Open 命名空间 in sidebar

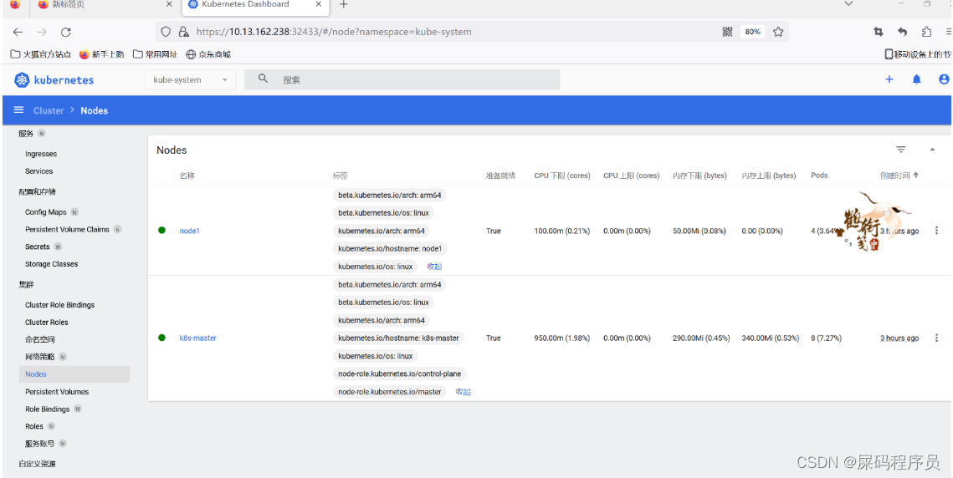pyautogui.click(x=40, y=339)
